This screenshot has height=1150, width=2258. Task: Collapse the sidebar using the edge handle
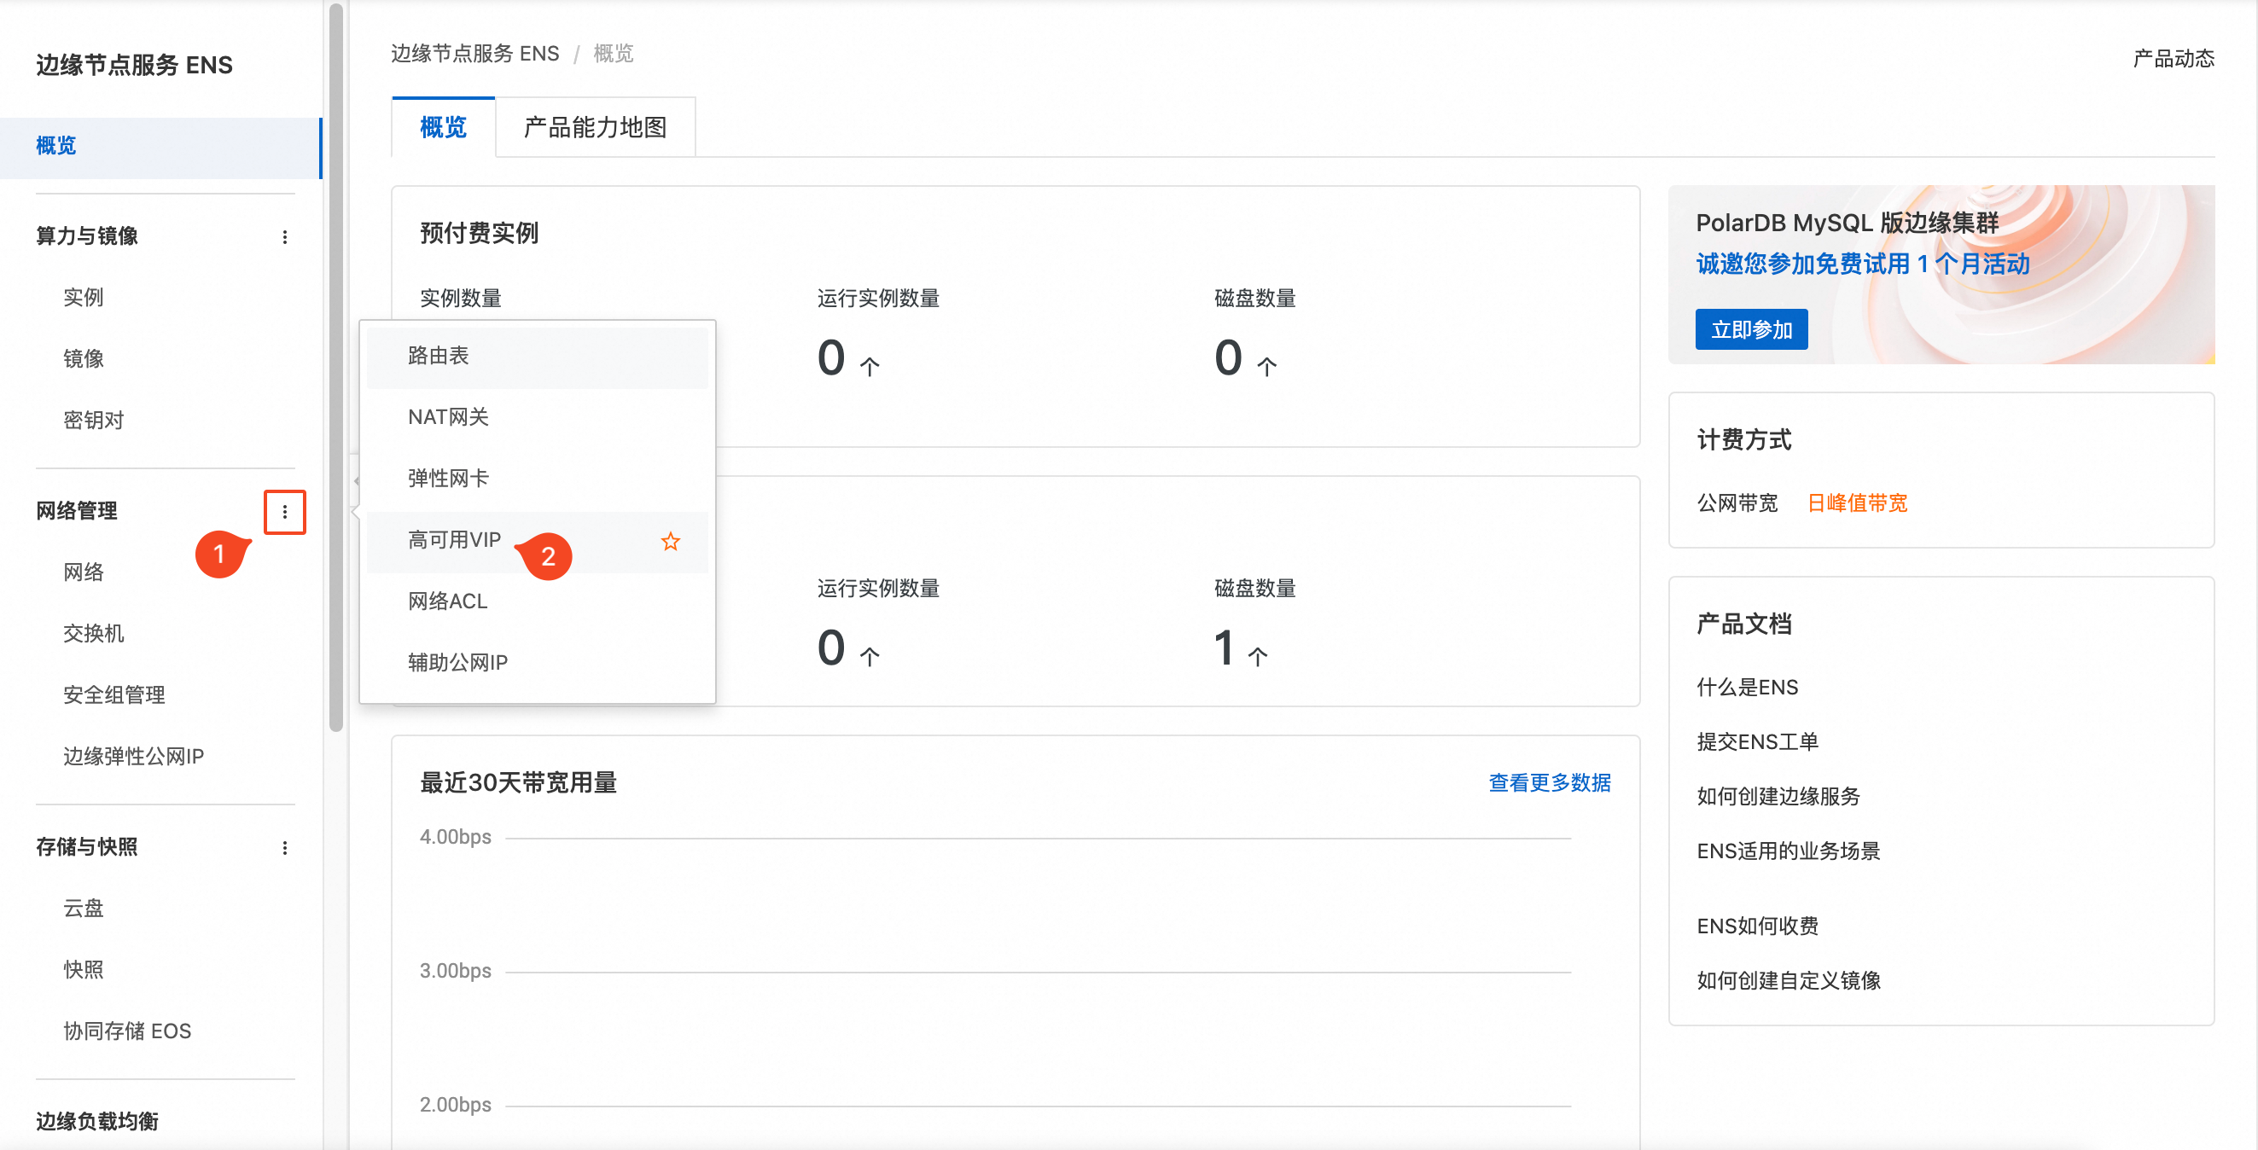[356, 480]
